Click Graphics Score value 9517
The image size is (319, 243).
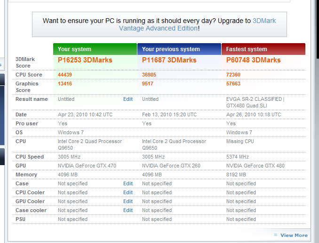(148, 84)
